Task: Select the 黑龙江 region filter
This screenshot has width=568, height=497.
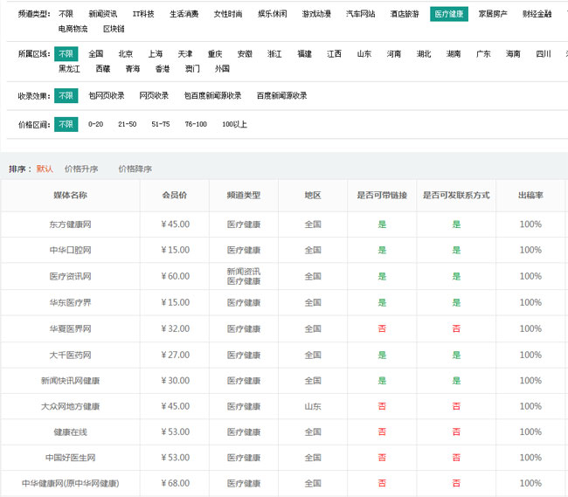Action: [69, 68]
